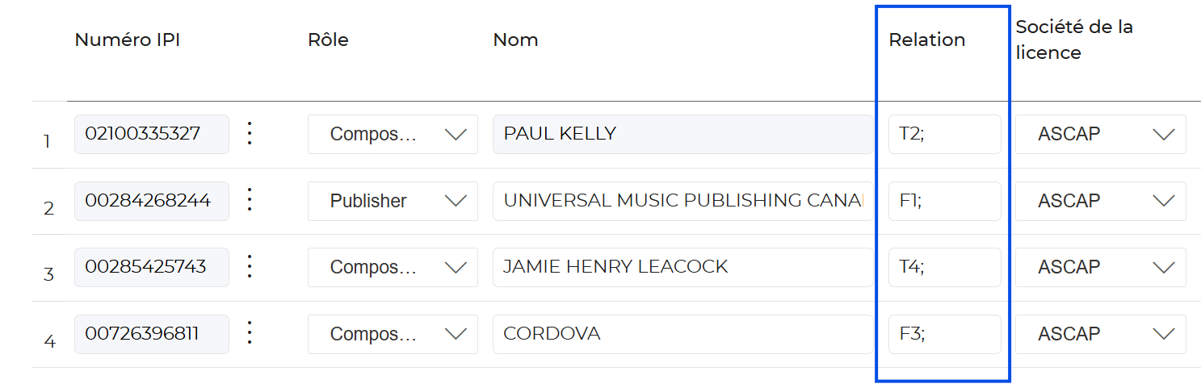
Task: Expand the Rôle dropdown for CORDOVA
Action: coord(393,334)
